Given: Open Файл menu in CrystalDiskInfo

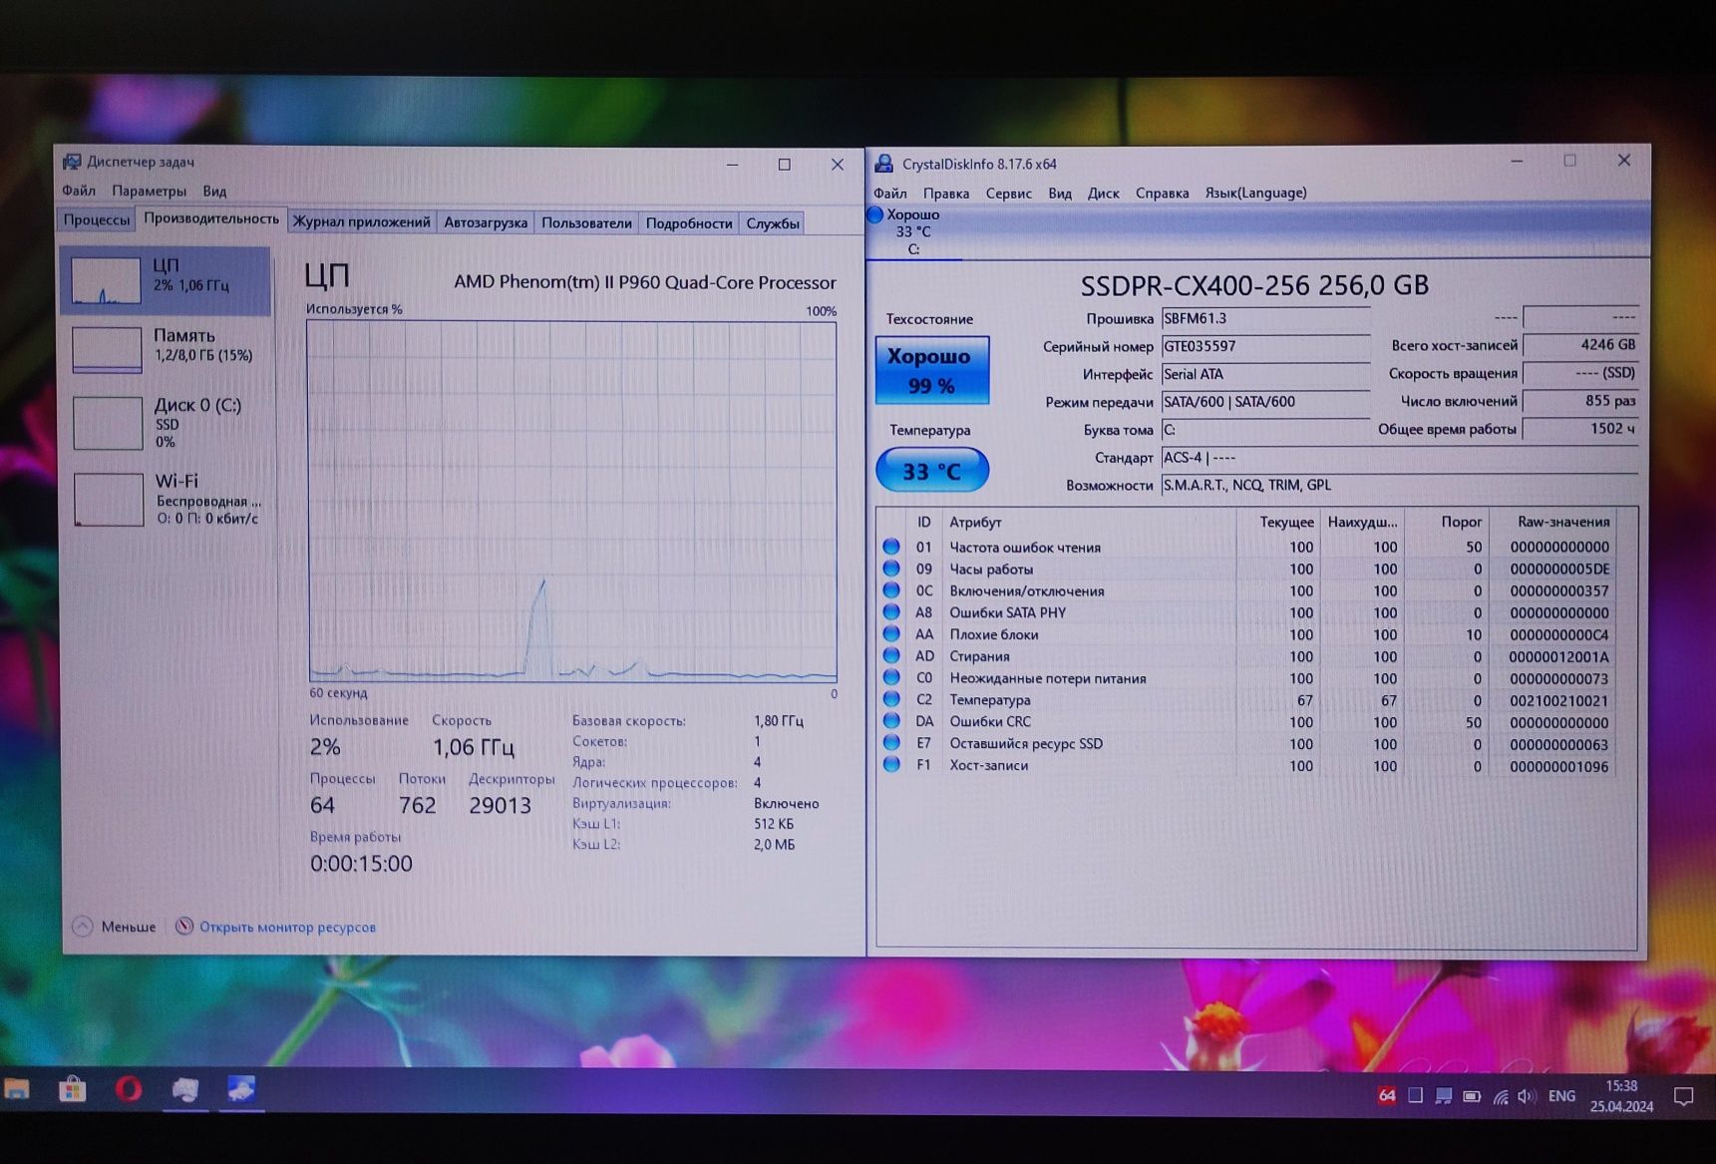Looking at the screenshot, I should 890,193.
